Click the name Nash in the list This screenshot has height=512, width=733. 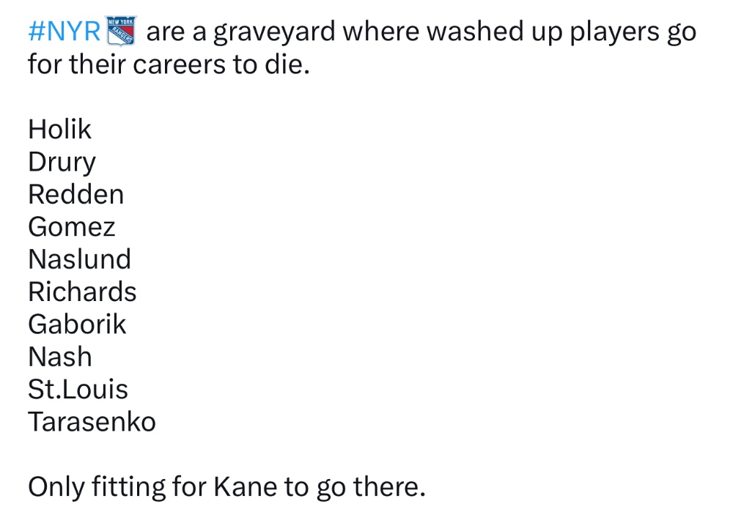tap(60, 357)
